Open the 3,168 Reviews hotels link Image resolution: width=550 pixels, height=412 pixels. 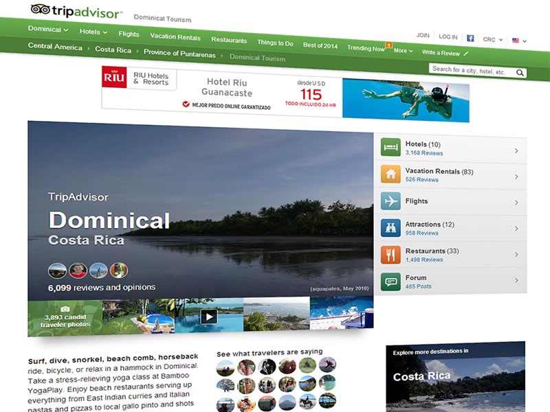(x=424, y=153)
